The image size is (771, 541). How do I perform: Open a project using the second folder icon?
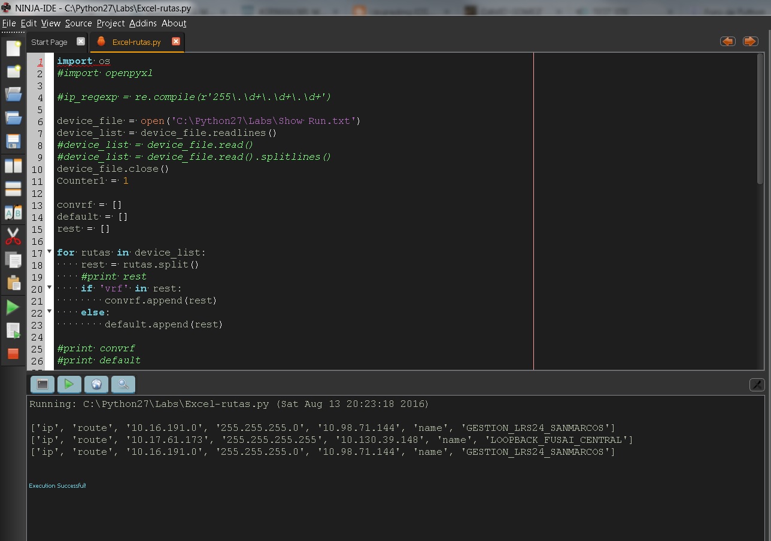[13, 118]
